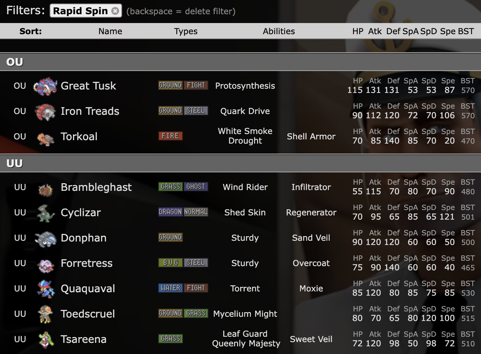The image size is (481, 354).
Task: Remove the Rapid Spin filter via x icon
Action: click(115, 11)
